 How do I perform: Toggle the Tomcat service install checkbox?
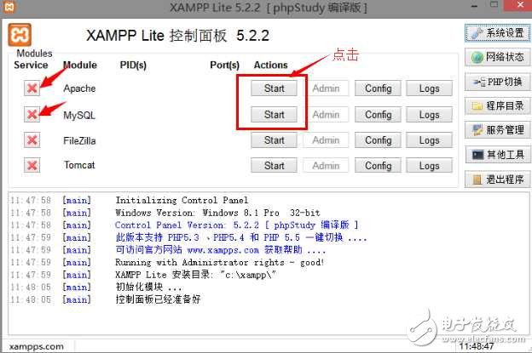point(32,166)
